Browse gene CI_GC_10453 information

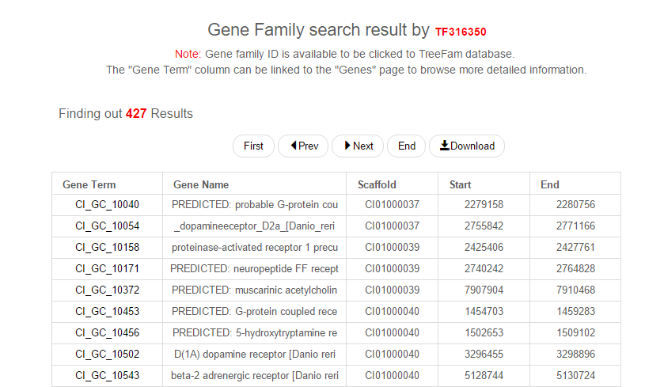(x=107, y=311)
